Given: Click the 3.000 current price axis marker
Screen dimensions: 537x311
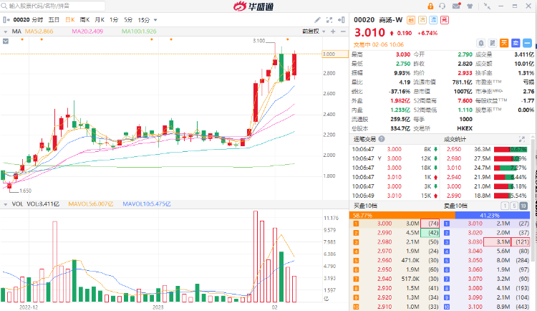Looking at the screenshot, I should 335,54.
